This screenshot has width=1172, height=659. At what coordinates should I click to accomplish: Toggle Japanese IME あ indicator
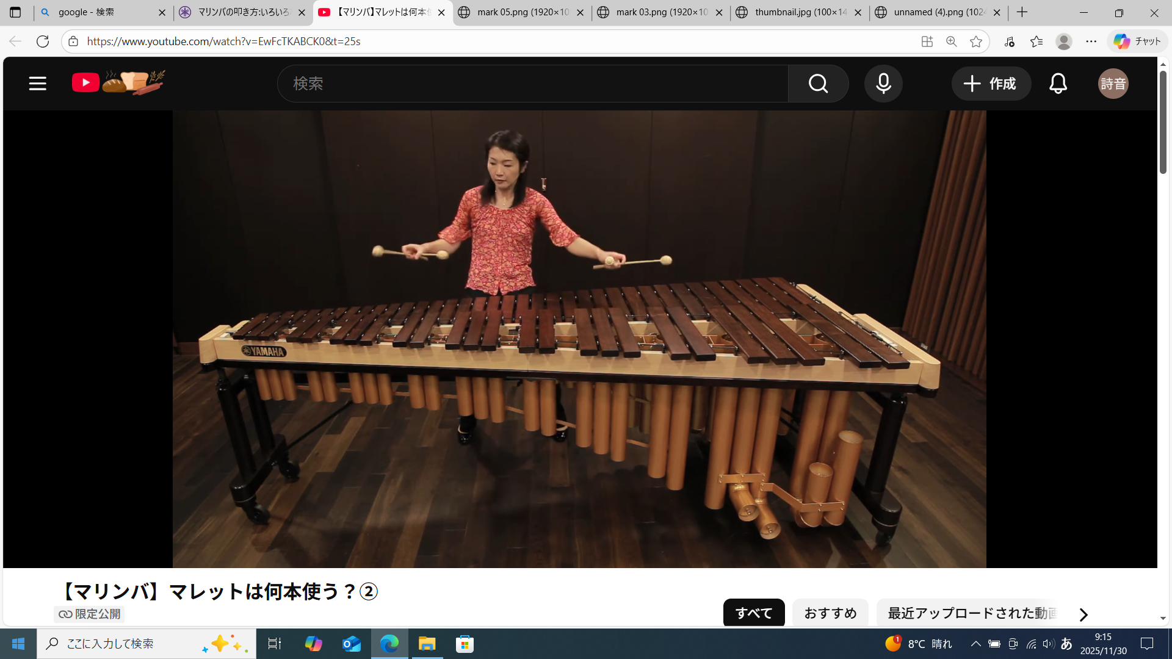pos(1066,644)
